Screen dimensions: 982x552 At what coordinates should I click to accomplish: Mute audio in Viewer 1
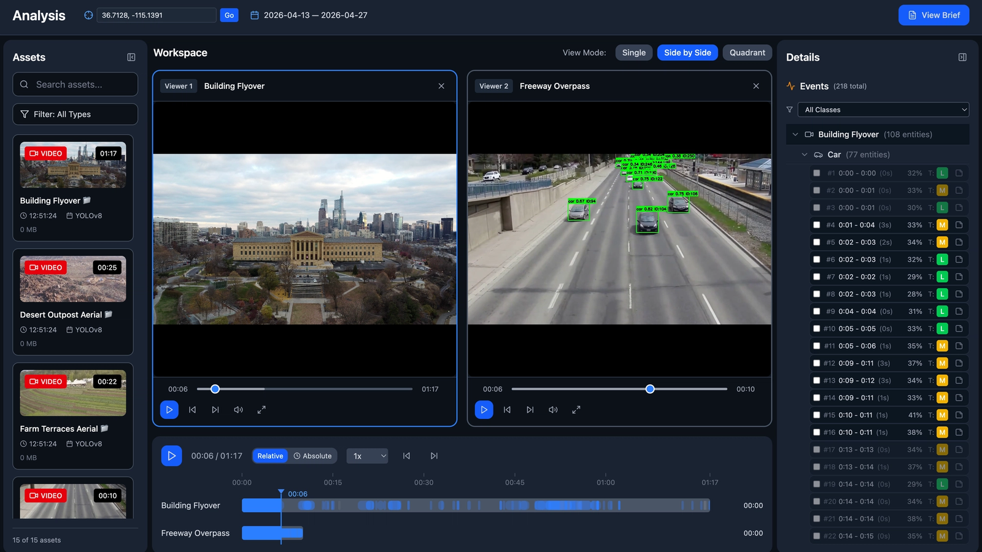pos(238,410)
